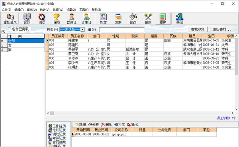239x147 pixels.
Task: Select employee 李冰冰 in the table
Action: (x=77, y=58)
